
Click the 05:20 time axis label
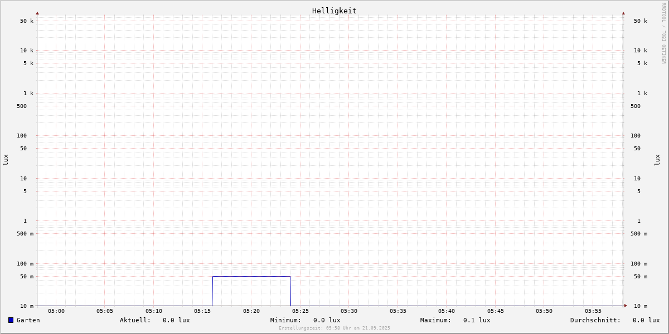(251, 311)
